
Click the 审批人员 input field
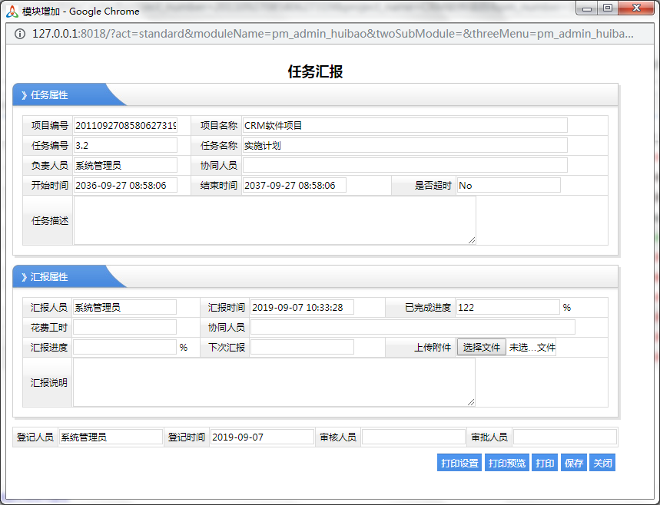click(564, 437)
